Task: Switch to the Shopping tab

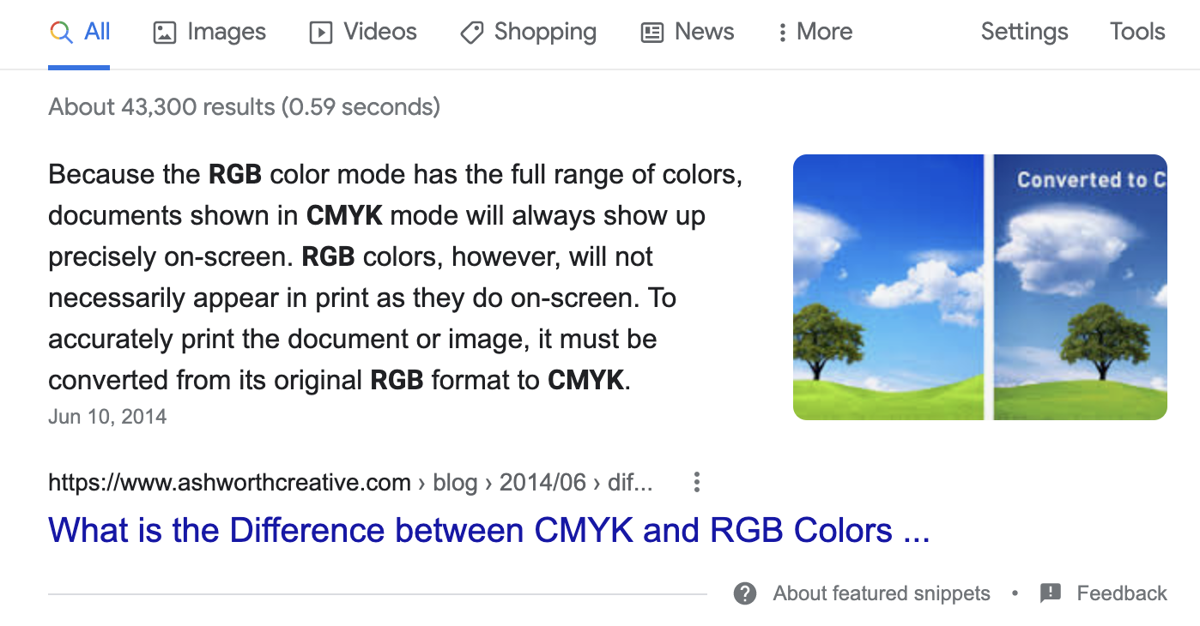Action: coord(528,33)
